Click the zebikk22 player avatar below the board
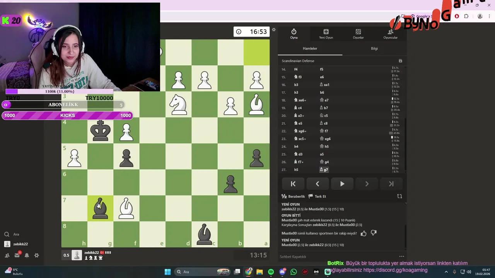Image resolution: width=495 pixels, height=278 pixels. (77, 255)
